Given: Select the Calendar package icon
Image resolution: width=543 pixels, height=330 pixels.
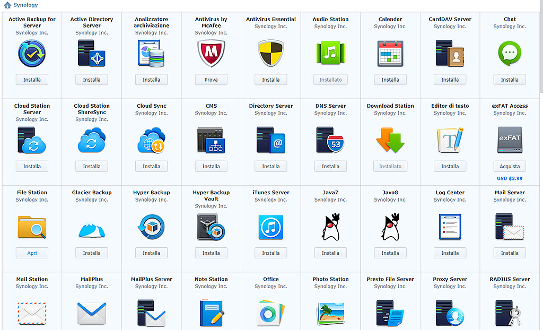Looking at the screenshot, I should [390, 54].
